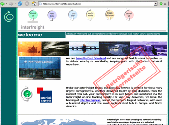Open the browser Home icon
This screenshot has width=169, height=125.
pyautogui.click(x=34, y=3)
